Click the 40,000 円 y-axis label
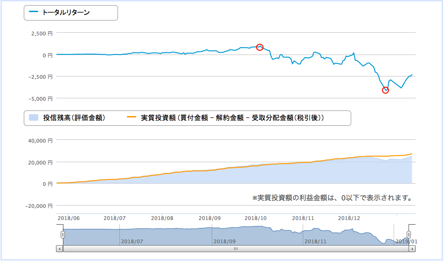This screenshot has width=444, height=261. (41, 141)
